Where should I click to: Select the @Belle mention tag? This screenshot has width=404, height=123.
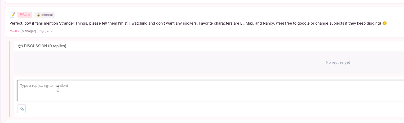(x=25, y=15)
